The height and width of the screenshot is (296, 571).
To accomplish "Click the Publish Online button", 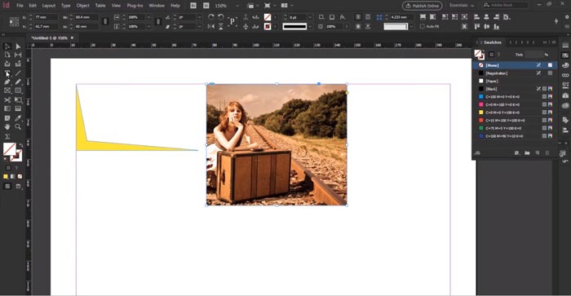I will click(x=423, y=6).
